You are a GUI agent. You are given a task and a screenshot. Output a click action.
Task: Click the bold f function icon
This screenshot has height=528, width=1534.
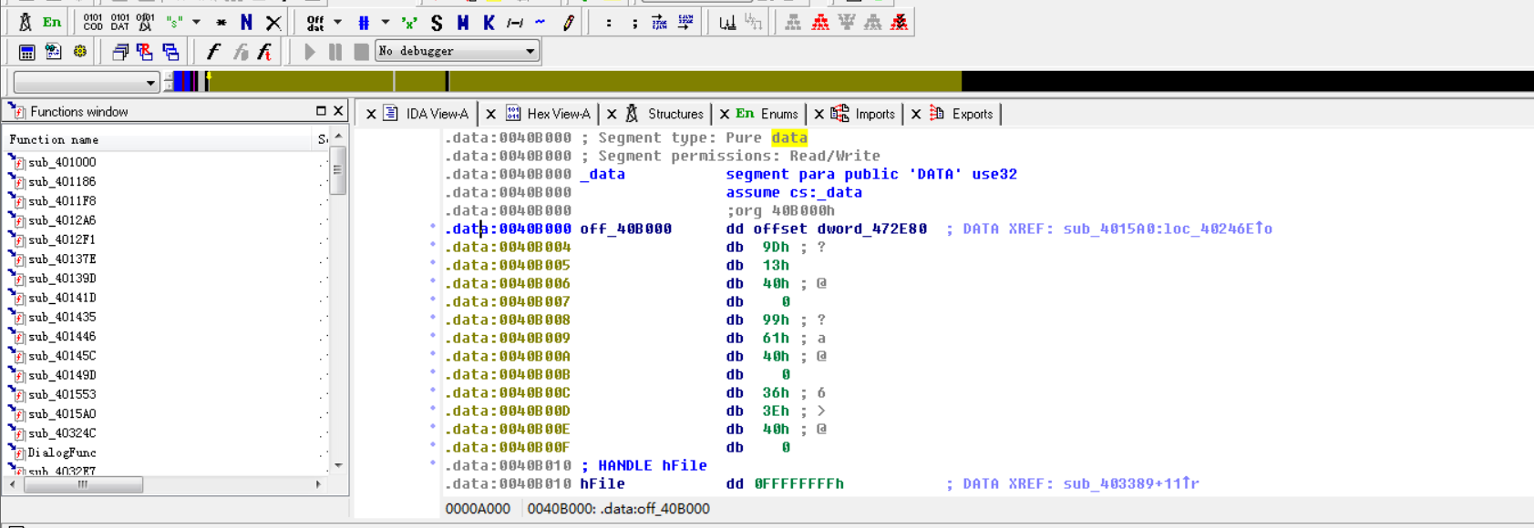click(213, 52)
